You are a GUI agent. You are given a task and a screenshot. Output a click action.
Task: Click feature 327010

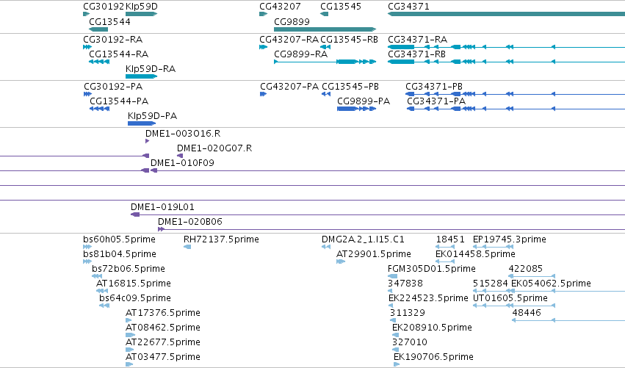410,342
